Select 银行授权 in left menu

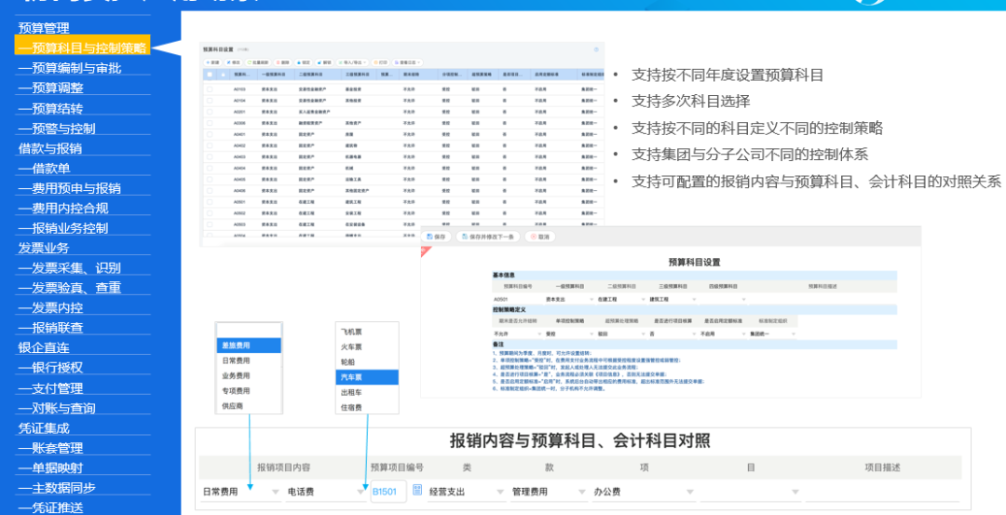[x=50, y=368]
